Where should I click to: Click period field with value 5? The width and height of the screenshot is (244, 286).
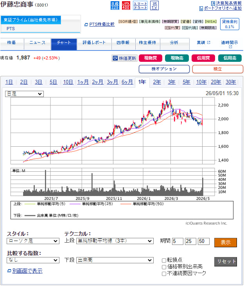click(178, 241)
